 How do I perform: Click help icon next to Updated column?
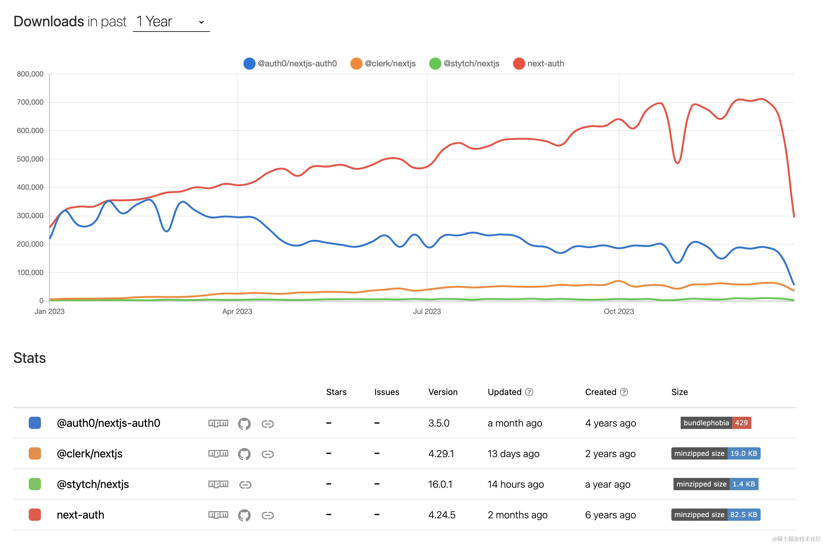coord(529,392)
